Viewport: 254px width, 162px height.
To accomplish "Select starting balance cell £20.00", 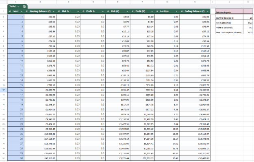I will (x=40, y=17).
